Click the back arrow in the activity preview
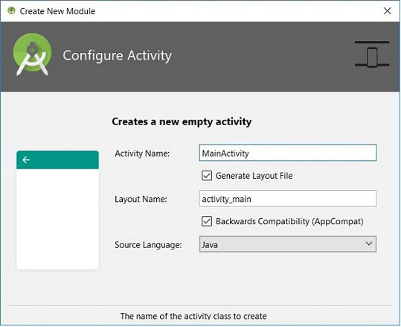Screen dimensions: 401x327 point(26,160)
